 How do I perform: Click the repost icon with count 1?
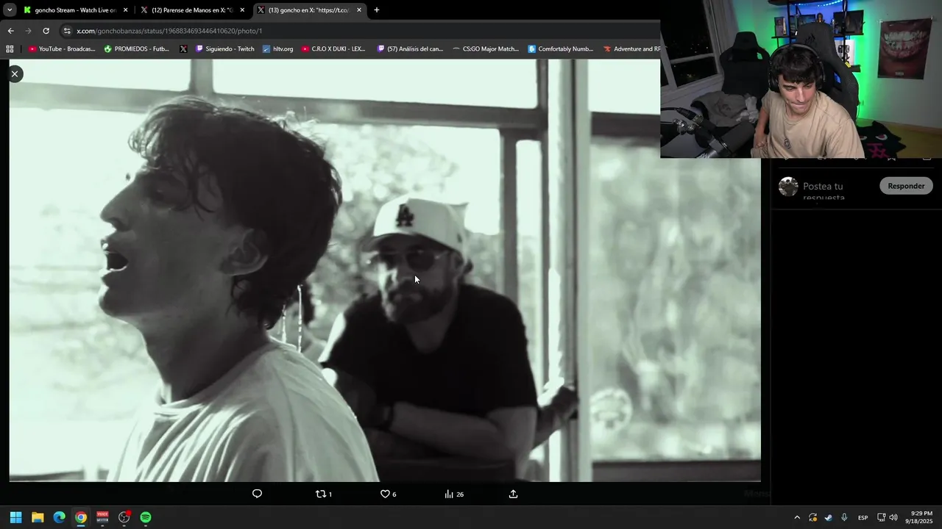pos(324,494)
